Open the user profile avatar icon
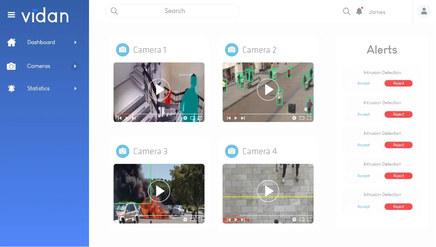Viewport: 436px width, 247px height. point(423,11)
